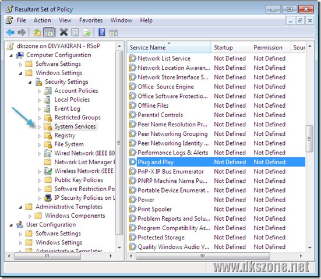Click the Properties toolbar icon
321x279 pixels.
point(75,33)
